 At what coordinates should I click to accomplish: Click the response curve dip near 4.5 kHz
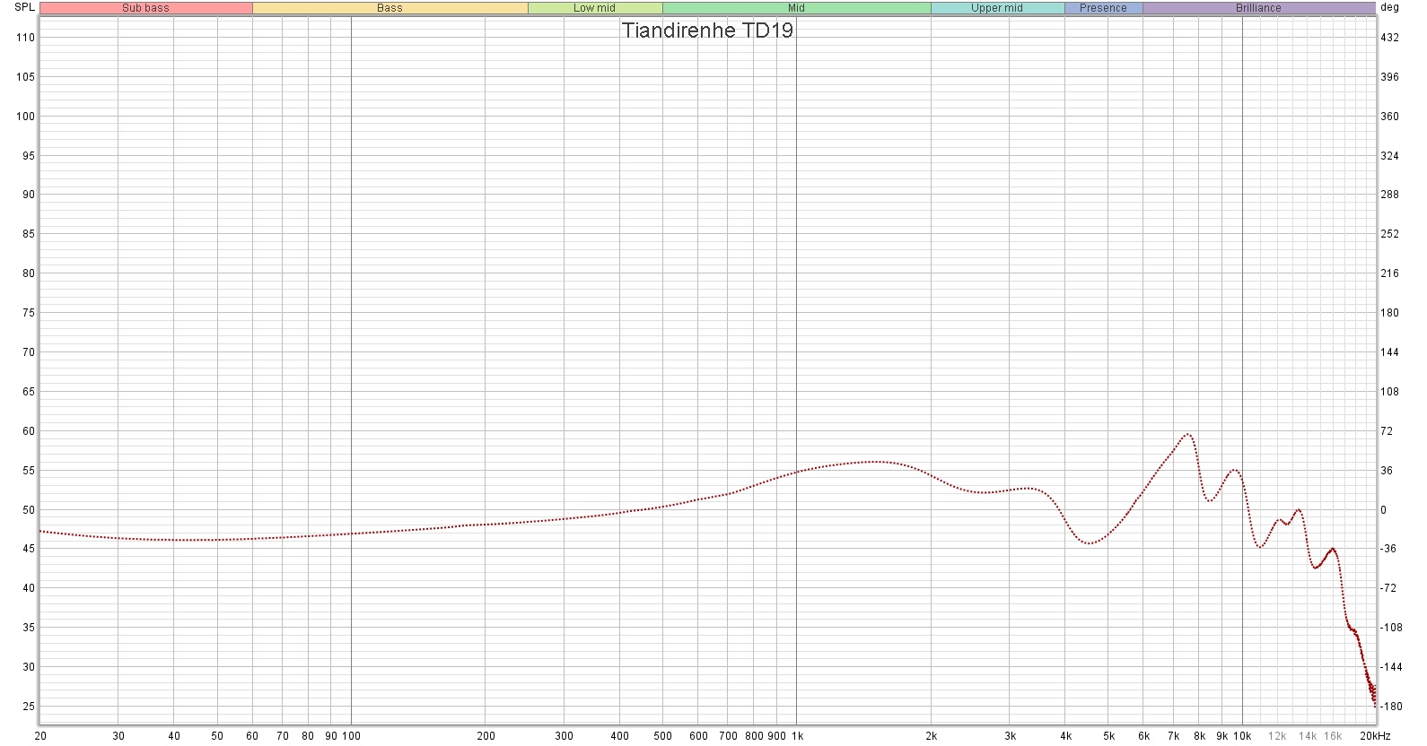tap(1089, 543)
